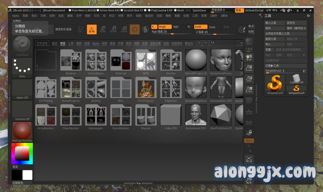
Task: Click the 载入工具 (Load Tool) button
Action: click(274, 23)
